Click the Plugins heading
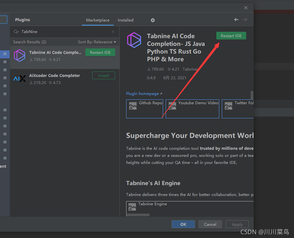Viewport: 294px width, 238px height. point(22,20)
